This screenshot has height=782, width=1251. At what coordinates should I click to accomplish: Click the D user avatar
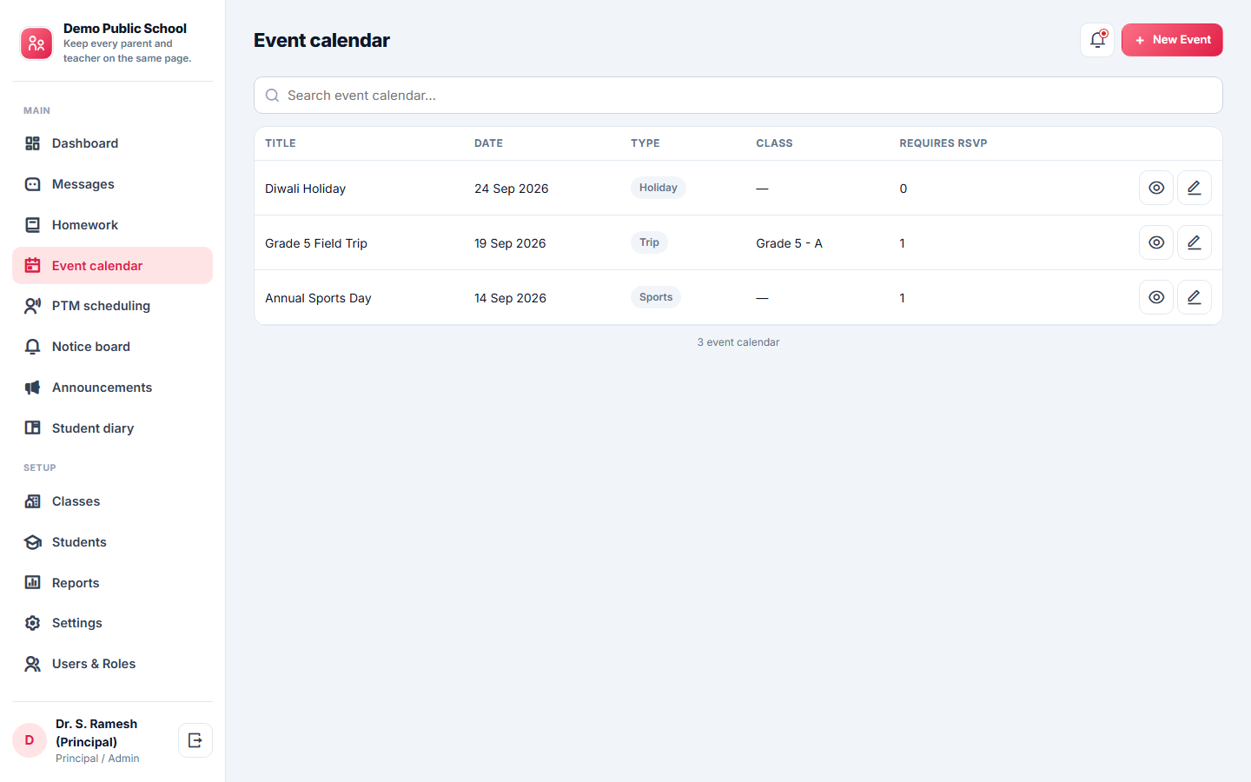(x=30, y=740)
